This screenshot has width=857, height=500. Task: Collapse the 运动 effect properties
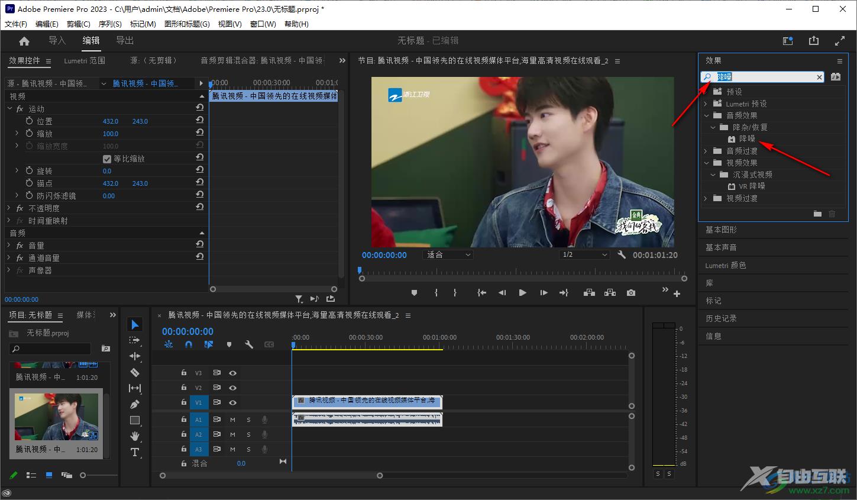pyautogui.click(x=9, y=109)
